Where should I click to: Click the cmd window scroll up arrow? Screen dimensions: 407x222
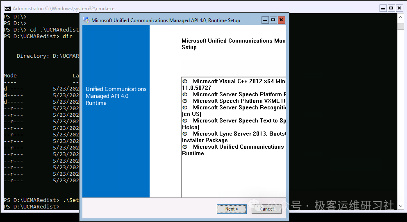tap(400, 17)
